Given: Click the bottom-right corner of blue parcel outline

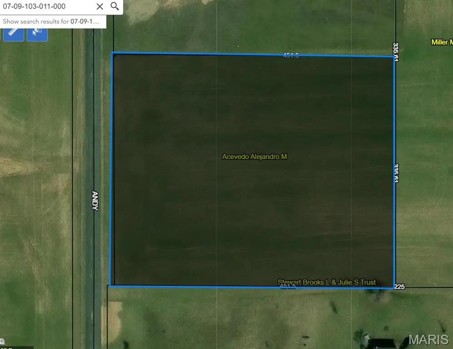Looking at the screenshot, I should point(393,288).
